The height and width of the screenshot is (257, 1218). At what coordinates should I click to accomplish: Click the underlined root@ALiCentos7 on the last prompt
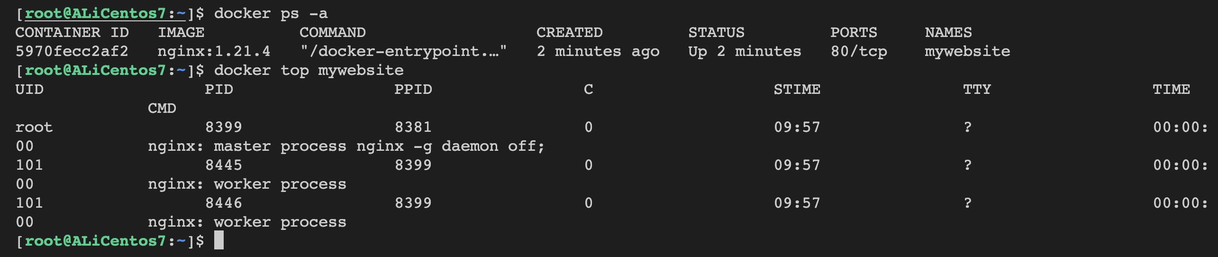pyautogui.click(x=95, y=241)
